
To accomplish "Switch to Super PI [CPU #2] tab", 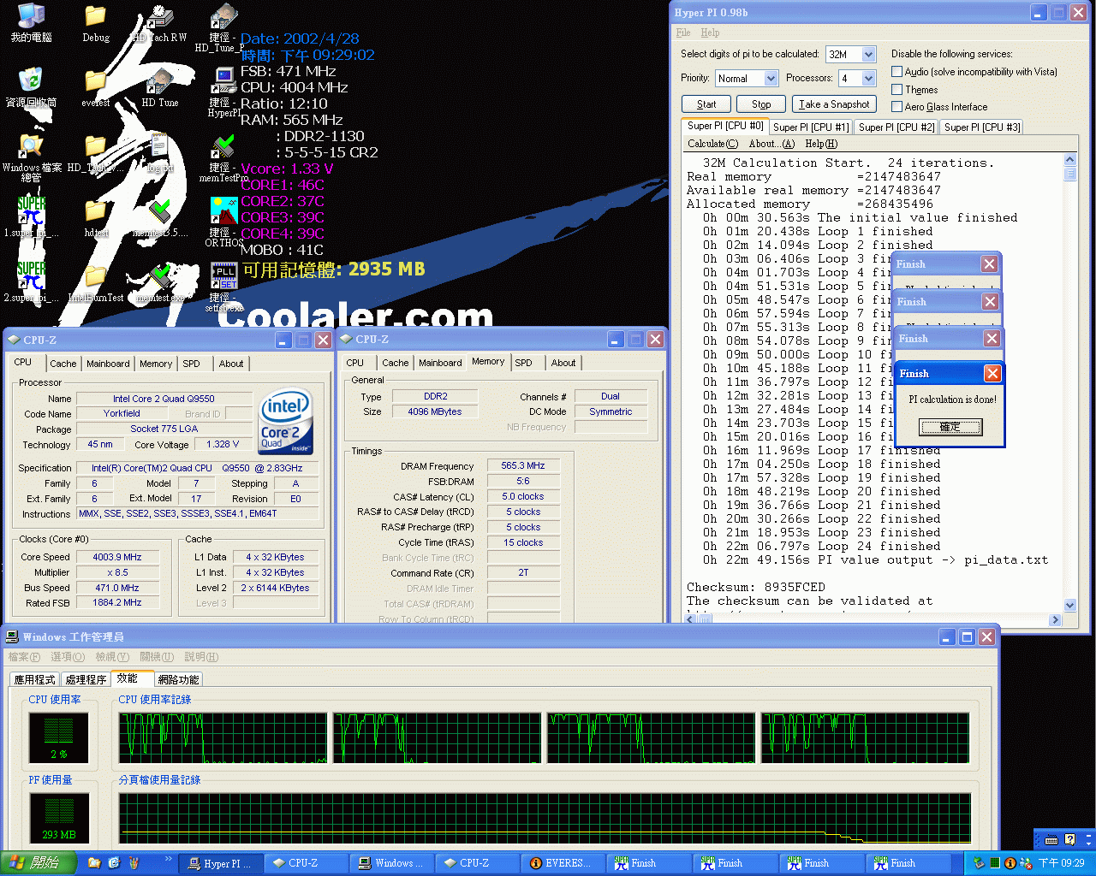I will click(896, 127).
